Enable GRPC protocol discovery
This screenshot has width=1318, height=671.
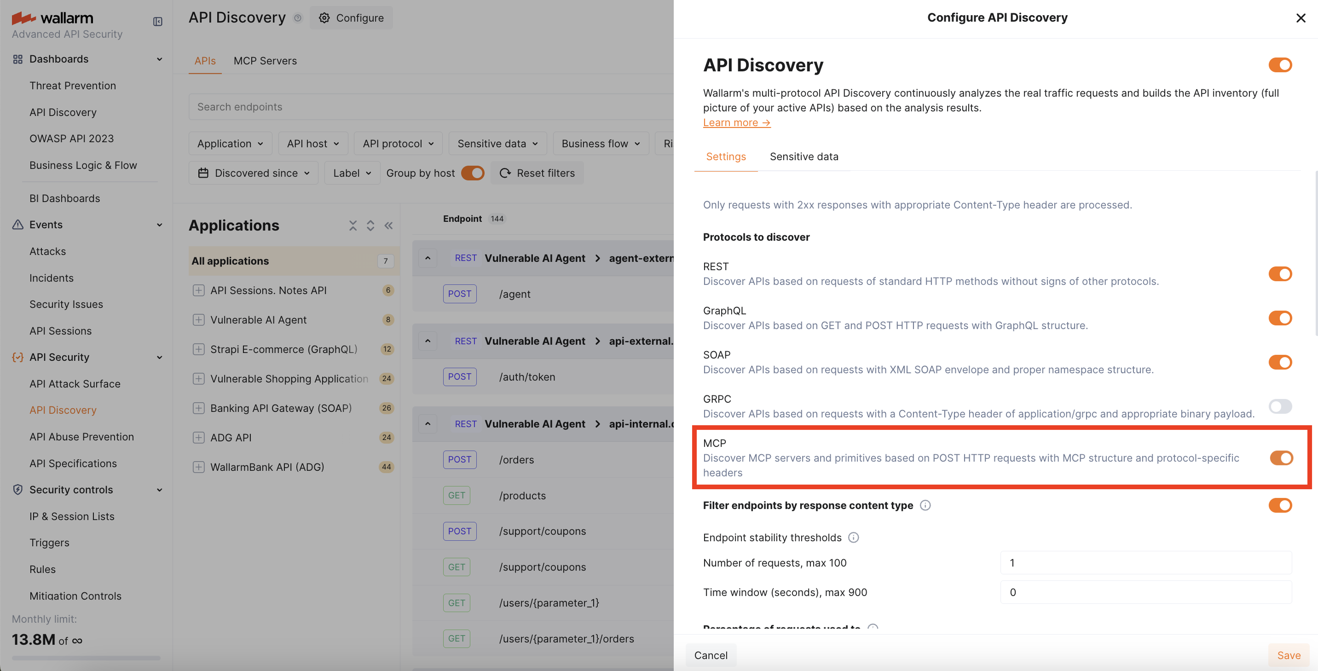click(1280, 406)
